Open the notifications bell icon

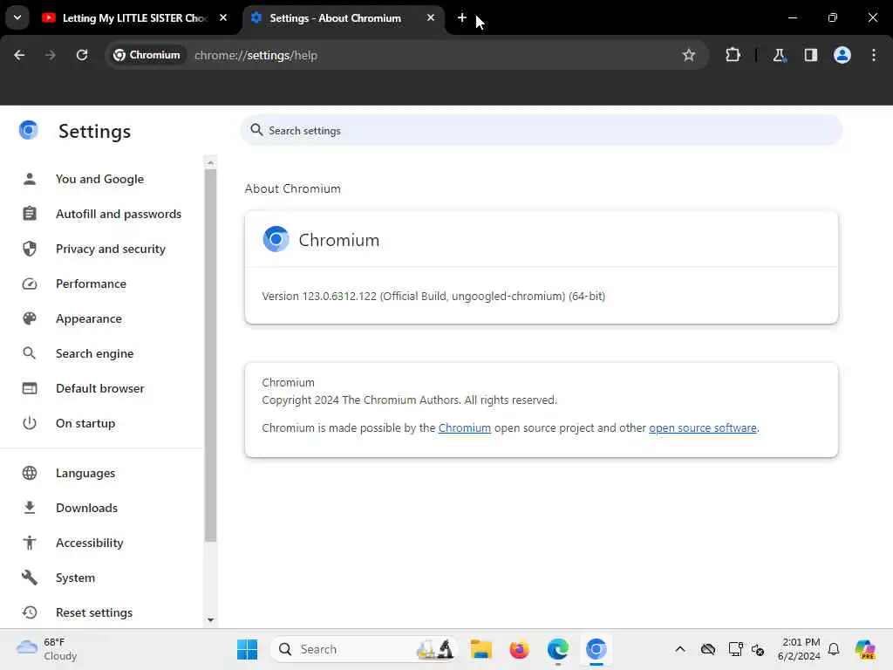click(x=834, y=649)
